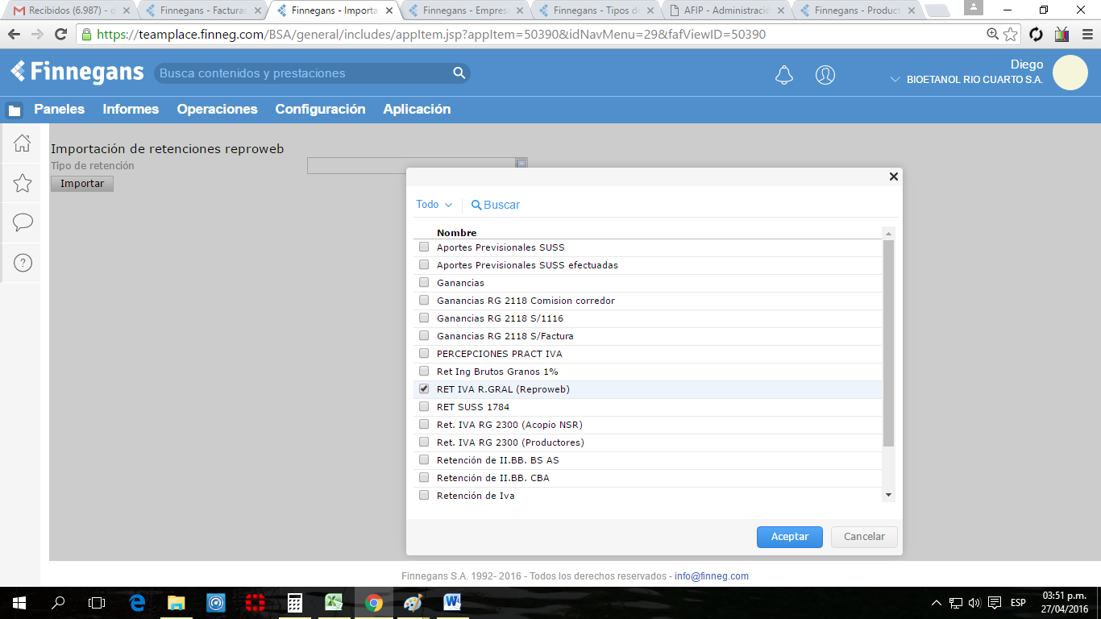Click the list scrollbar down arrow
This screenshot has height=619, width=1101.
(x=889, y=495)
